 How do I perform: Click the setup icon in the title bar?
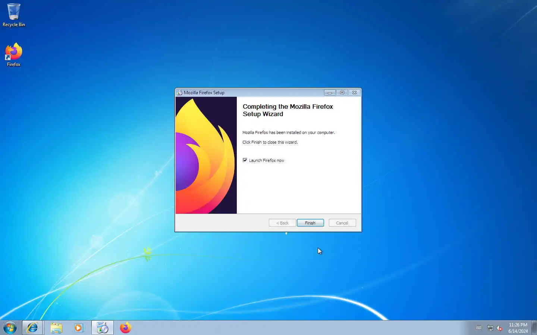(x=179, y=92)
